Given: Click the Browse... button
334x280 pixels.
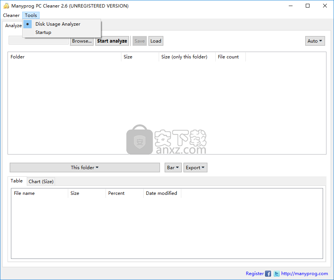Looking at the screenshot, I should pyautogui.click(x=82, y=41).
